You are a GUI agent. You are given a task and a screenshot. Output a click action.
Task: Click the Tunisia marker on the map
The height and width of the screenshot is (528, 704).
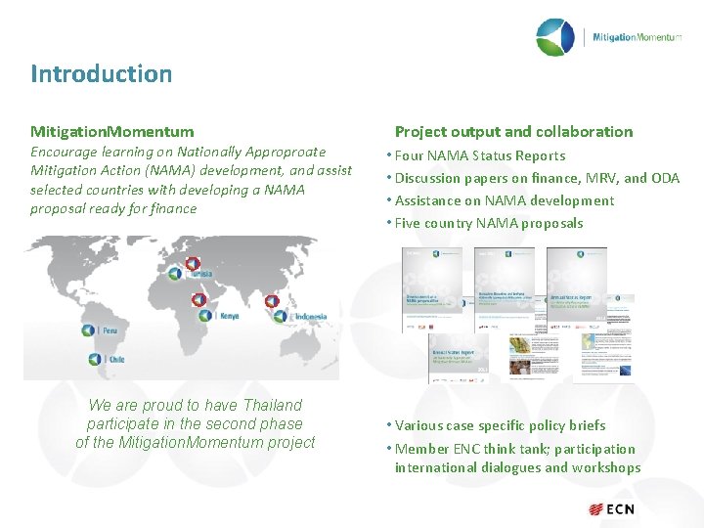[175, 274]
